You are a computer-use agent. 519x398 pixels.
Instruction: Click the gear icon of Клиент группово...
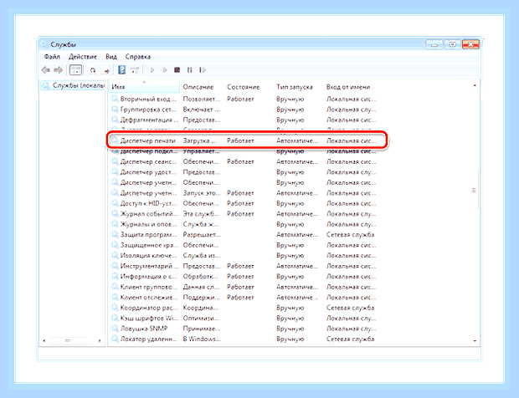tap(115, 287)
